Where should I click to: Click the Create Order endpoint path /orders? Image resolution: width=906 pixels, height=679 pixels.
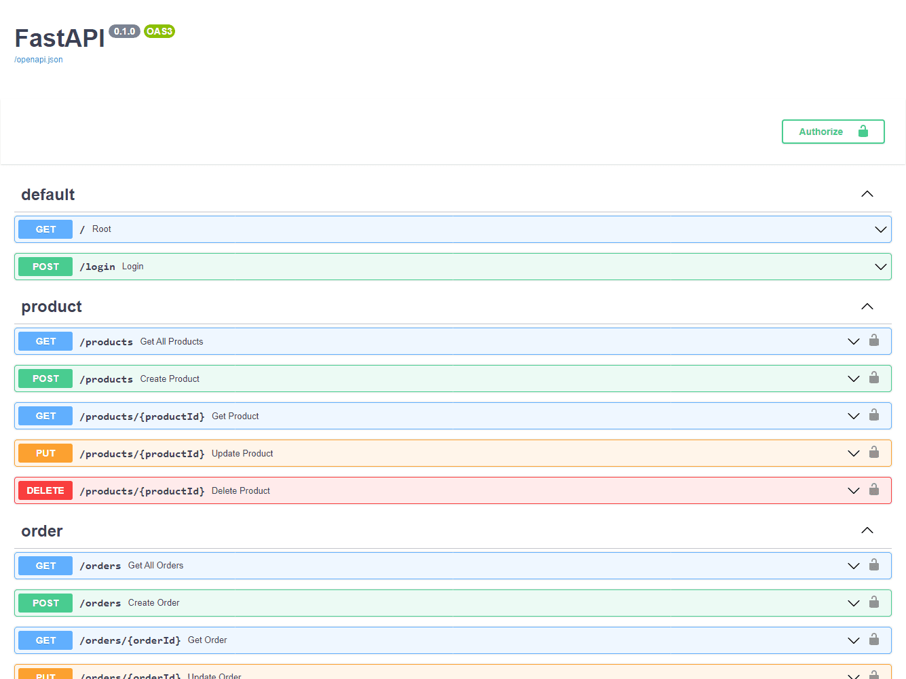(x=100, y=603)
